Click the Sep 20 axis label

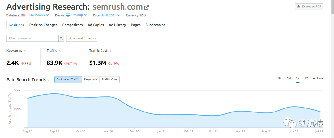pos(54,132)
